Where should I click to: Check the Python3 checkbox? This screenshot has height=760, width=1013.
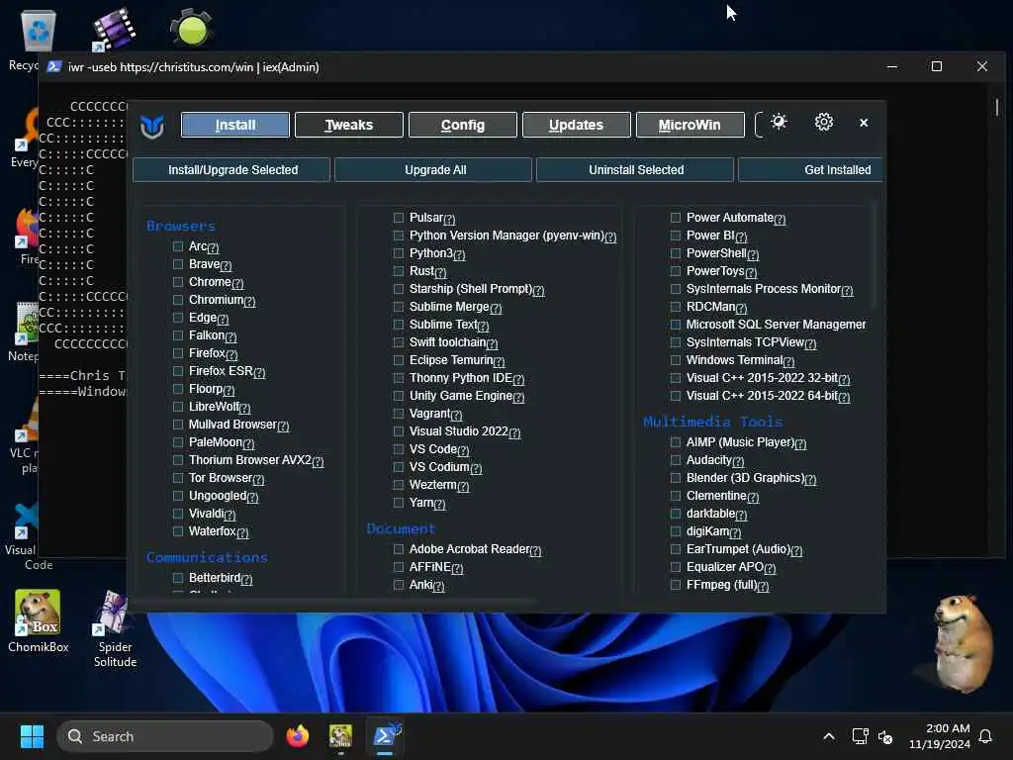click(399, 253)
